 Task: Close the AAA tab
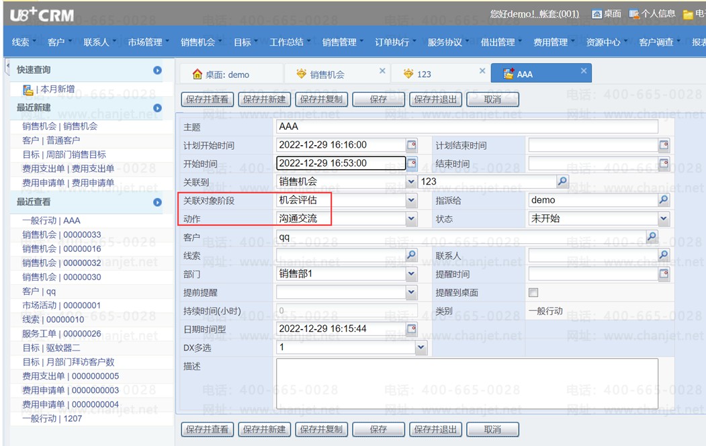(x=584, y=71)
